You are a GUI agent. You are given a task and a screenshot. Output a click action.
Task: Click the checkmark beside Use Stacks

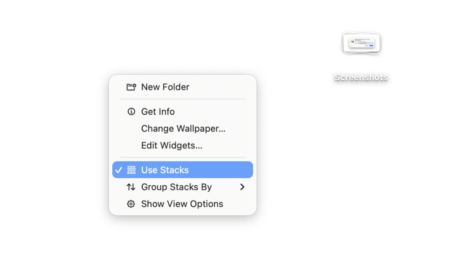click(x=119, y=170)
